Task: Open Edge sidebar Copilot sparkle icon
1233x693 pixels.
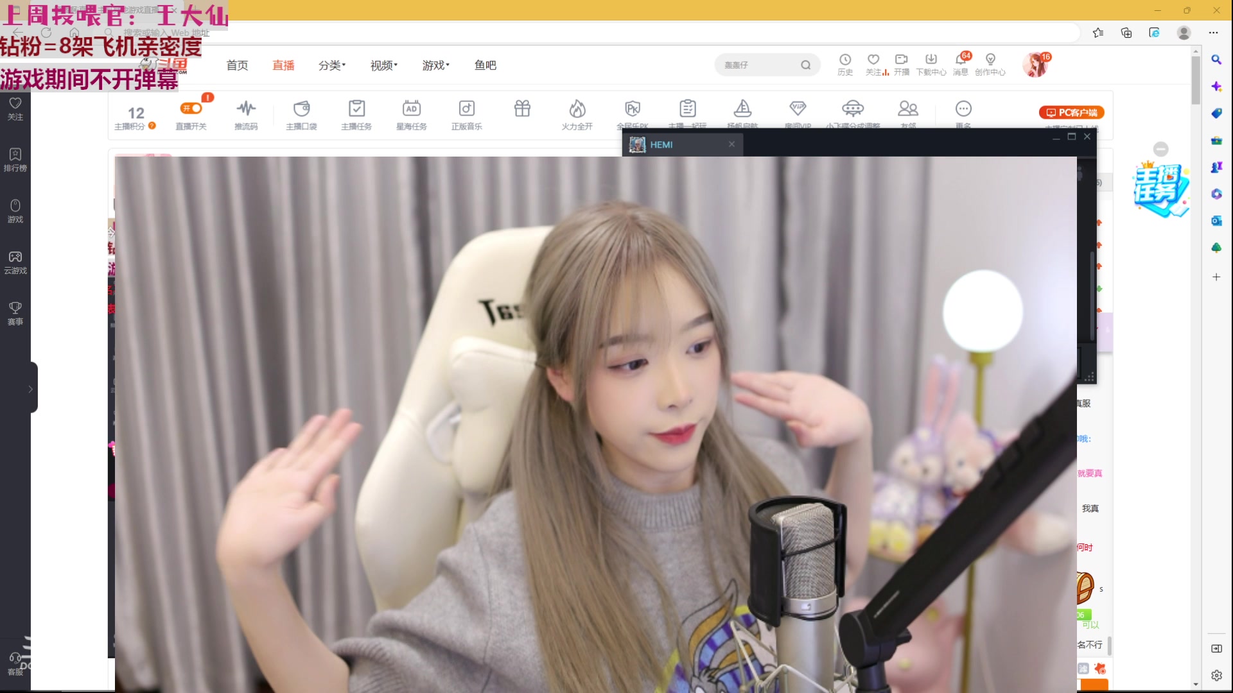Action: [1216, 86]
